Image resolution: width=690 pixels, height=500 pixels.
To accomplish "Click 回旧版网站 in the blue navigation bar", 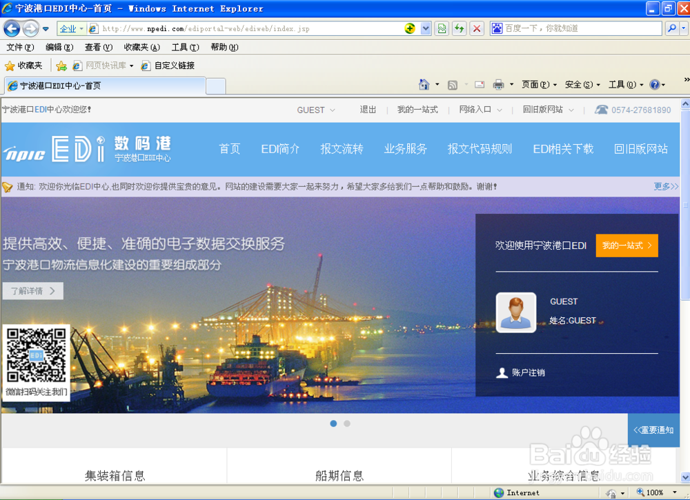I will click(x=641, y=149).
